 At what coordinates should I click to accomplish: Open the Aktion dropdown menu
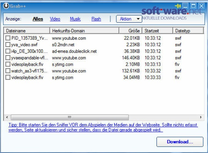pyautogui.click(x=129, y=19)
